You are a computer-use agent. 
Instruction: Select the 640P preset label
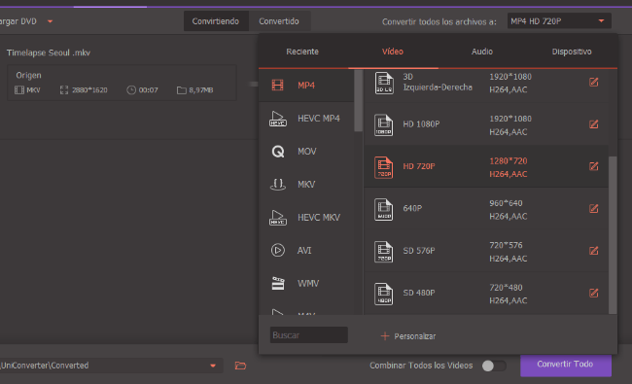[412, 208]
